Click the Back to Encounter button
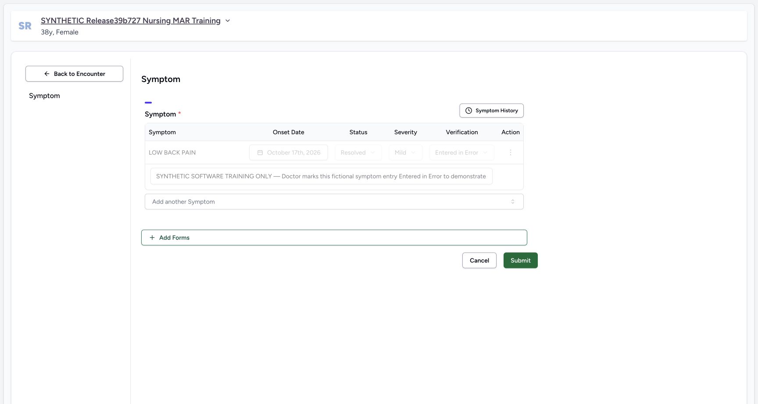The image size is (758, 404). coord(74,74)
